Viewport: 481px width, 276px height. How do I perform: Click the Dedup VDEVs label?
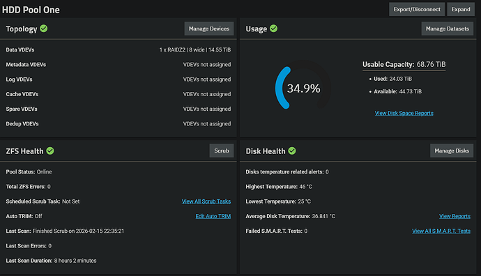[22, 123]
